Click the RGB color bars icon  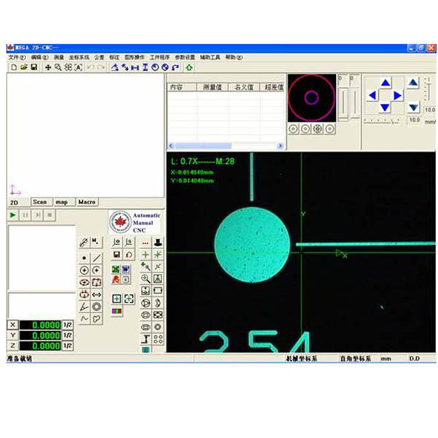117,311
